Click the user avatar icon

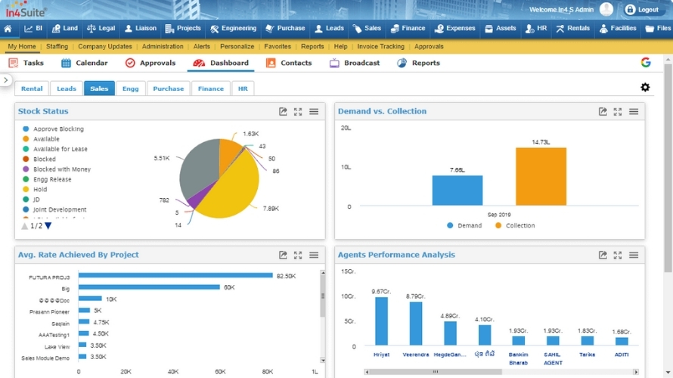606,9
